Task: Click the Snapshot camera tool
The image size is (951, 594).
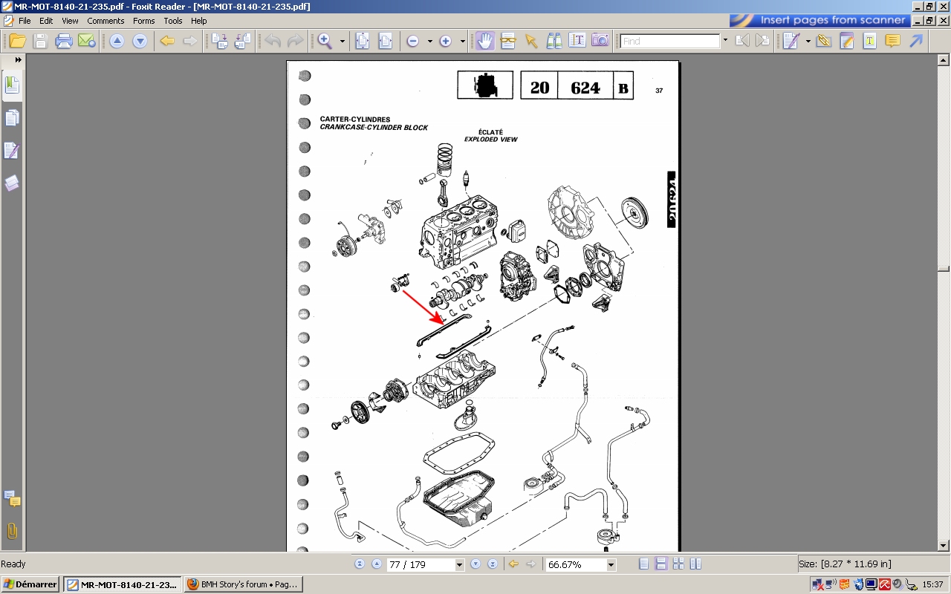Action: tap(600, 41)
